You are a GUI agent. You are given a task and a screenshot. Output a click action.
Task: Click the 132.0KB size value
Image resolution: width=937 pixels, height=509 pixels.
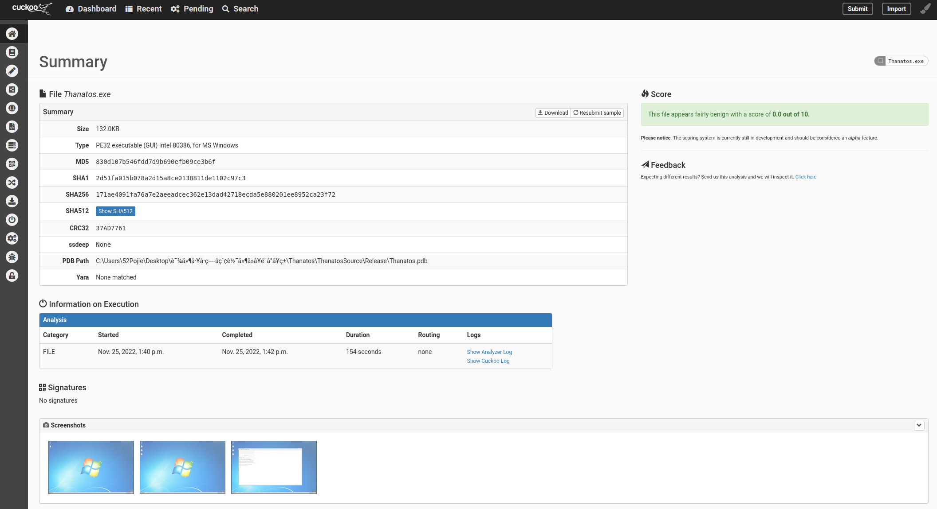(x=107, y=129)
